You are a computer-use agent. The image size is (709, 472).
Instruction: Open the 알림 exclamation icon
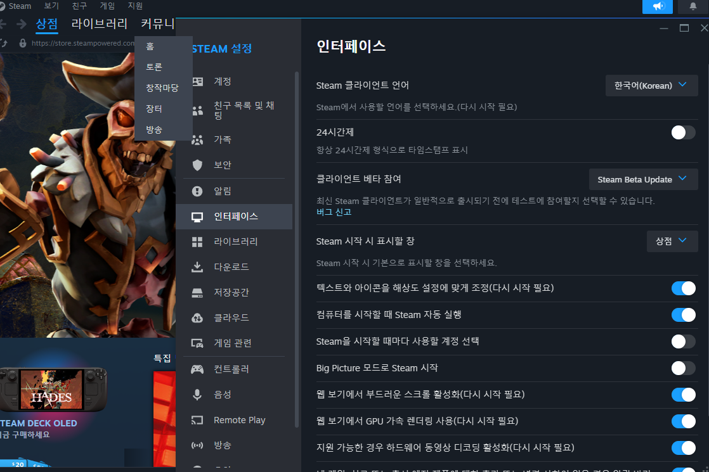coord(198,191)
